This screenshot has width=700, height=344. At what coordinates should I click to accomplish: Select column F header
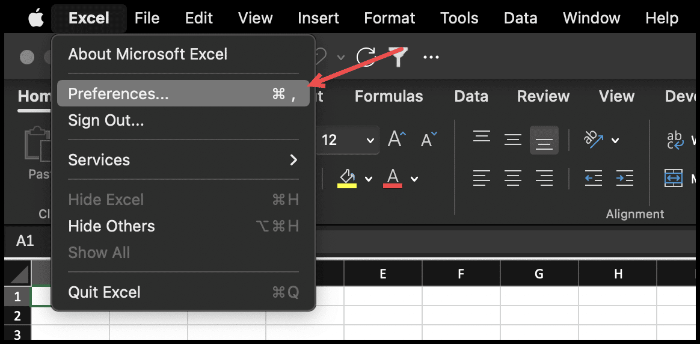click(461, 274)
